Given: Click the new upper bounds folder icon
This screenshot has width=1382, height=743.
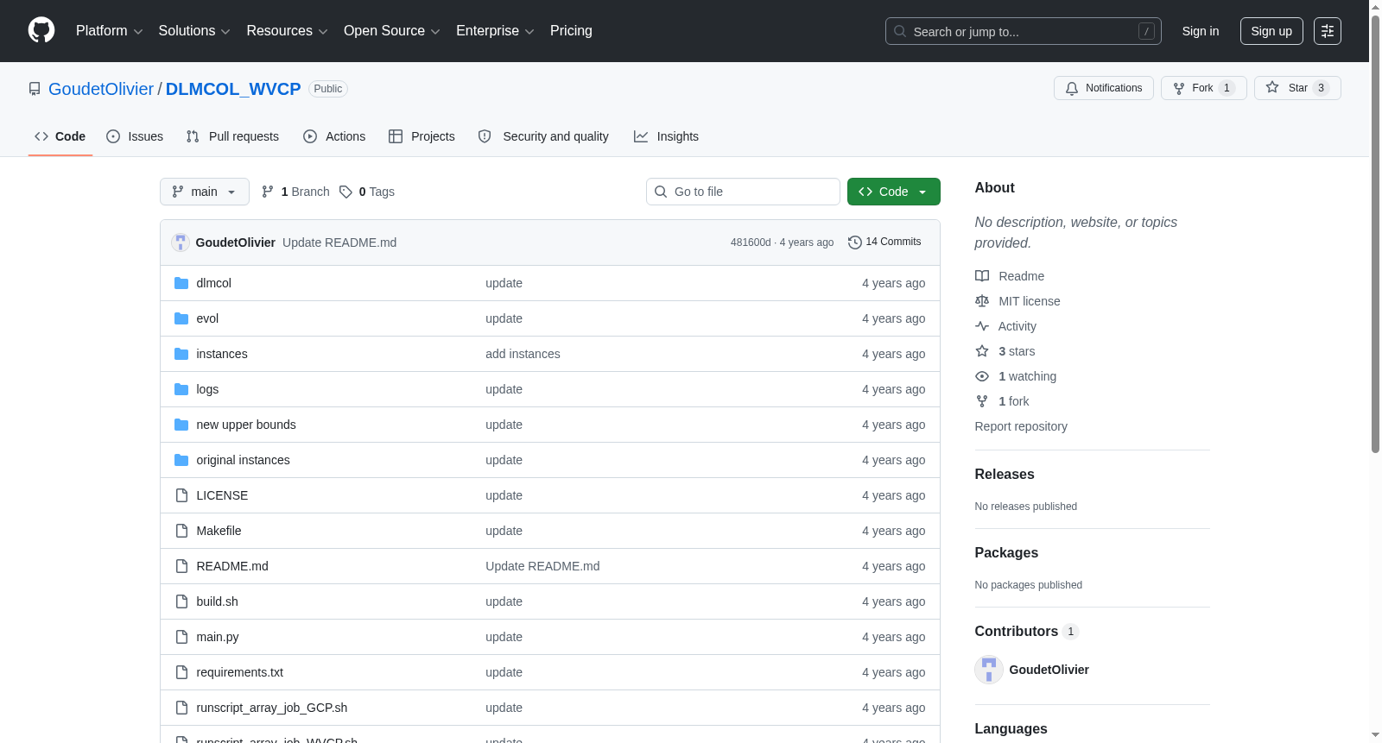Looking at the screenshot, I should pos(181,425).
